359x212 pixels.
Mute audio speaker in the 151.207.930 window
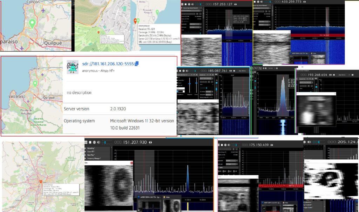pyautogui.click(x=99, y=142)
